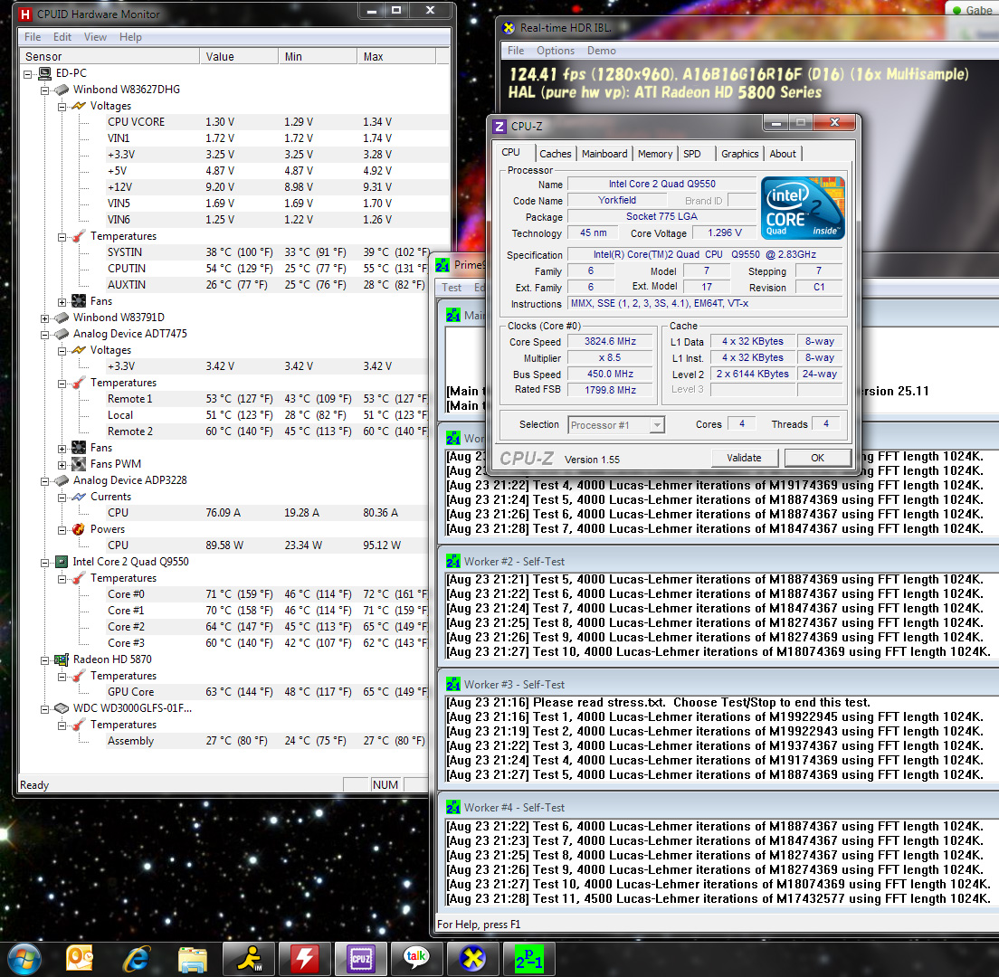Open the Processor #1 selection dropdown
The image size is (999, 977).
657,425
